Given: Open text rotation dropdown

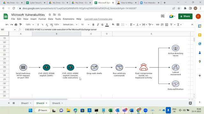Looking at the screenshot, I should (151, 25).
